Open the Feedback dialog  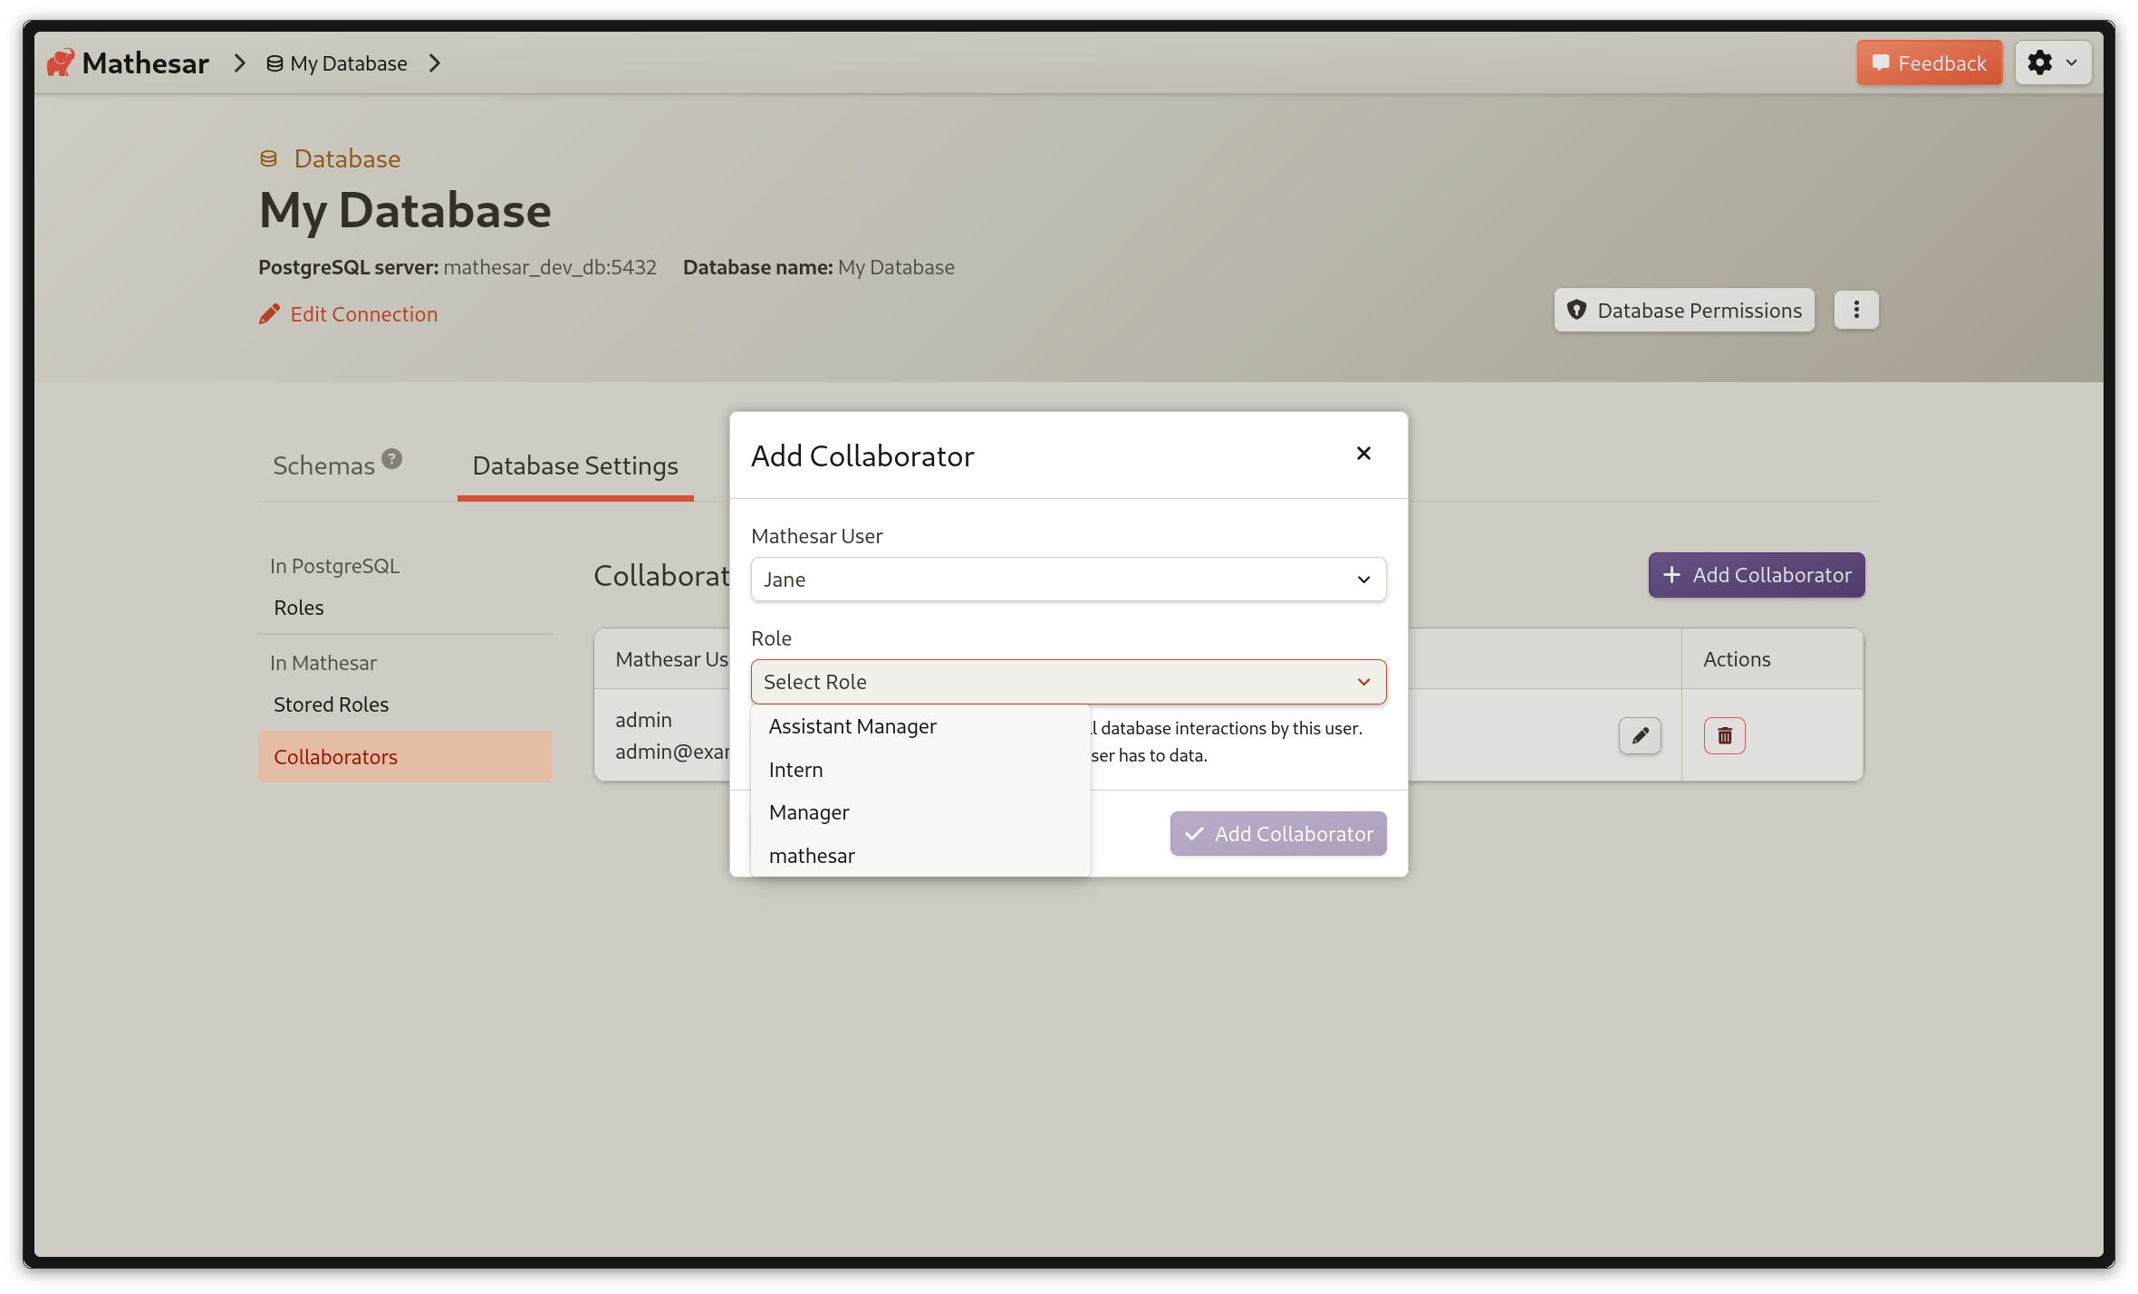pos(1929,62)
